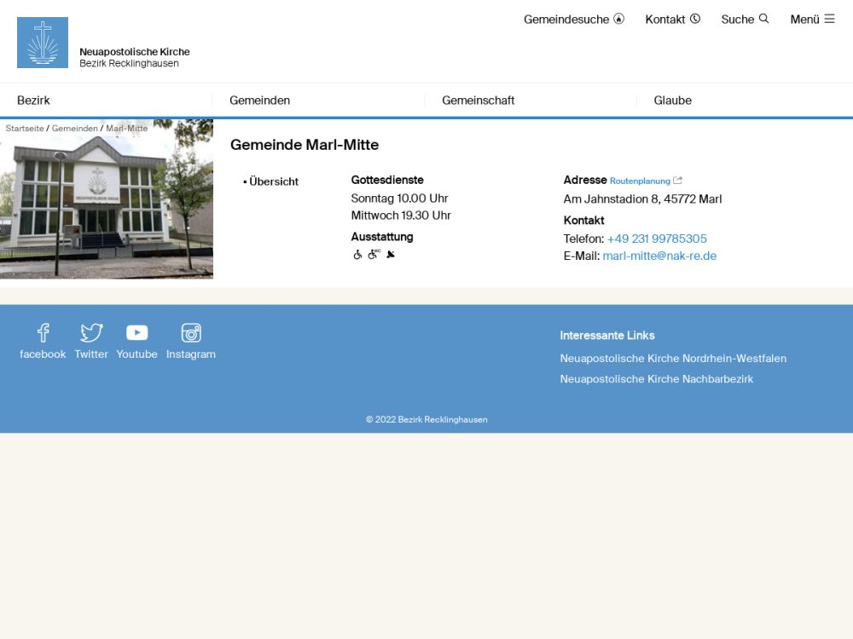Click the Facebook icon in footer
Viewport: 853px width, 639px height.
tap(43, 333)
